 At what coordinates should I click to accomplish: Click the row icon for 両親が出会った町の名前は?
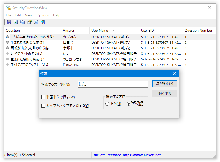8,48
